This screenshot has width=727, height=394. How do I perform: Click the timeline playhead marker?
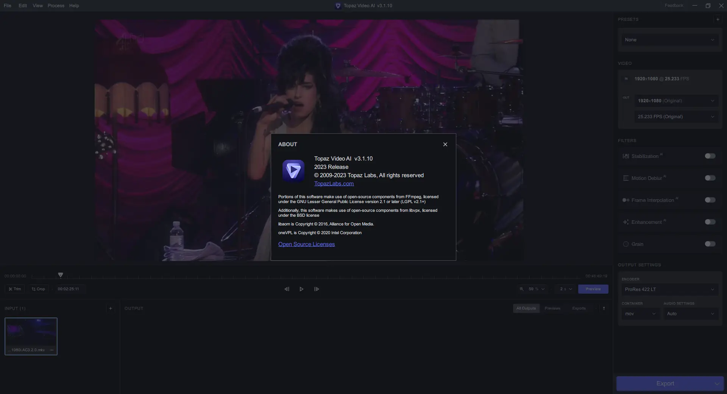61,275
